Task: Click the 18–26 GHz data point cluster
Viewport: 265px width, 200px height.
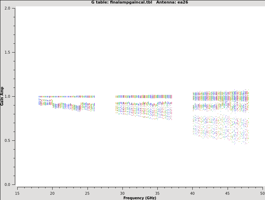Action: coord(67,103)
